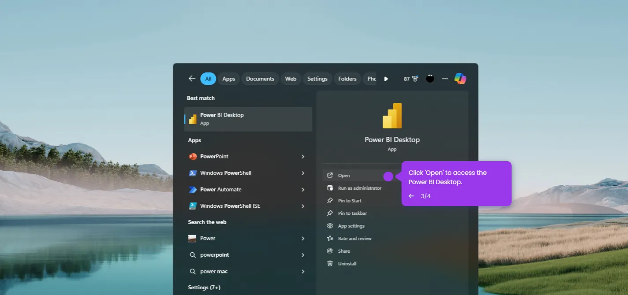Viewport: 628px width, 295px height.
Task: Switch to the Folders filter tab
Action: [x=347, y=79]
